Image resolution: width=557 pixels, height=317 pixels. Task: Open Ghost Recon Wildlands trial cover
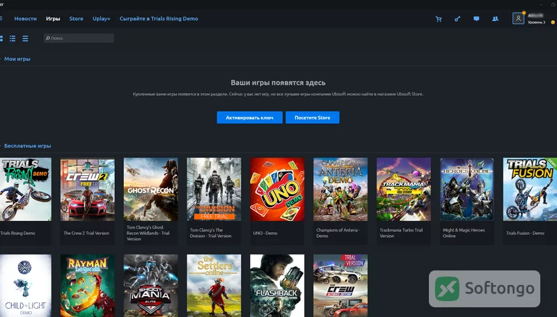[150, 189]
